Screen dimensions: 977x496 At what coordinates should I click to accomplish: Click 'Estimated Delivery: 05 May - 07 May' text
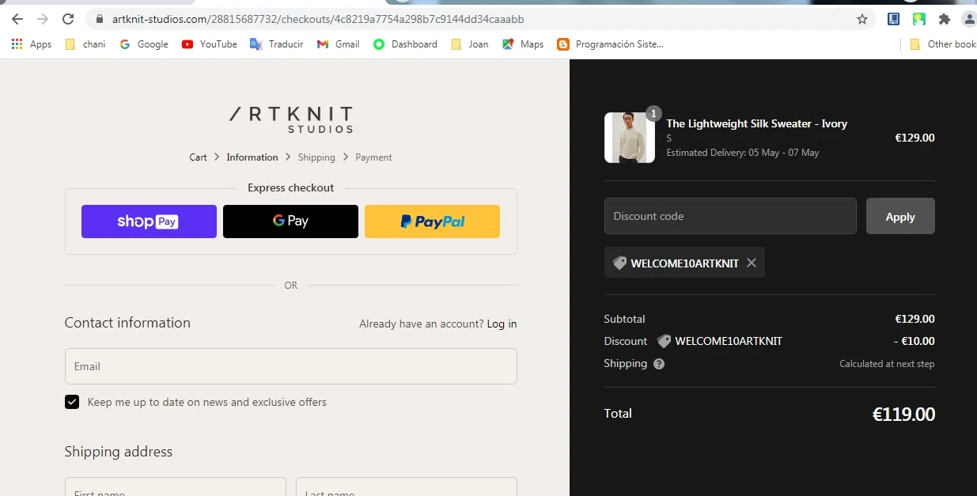743,153
